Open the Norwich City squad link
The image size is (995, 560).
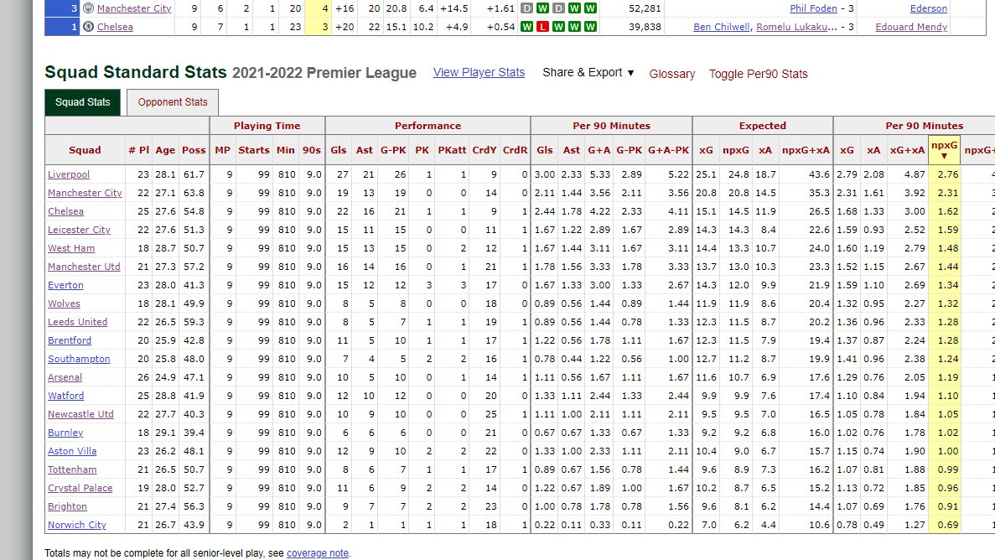coord(77,525)
